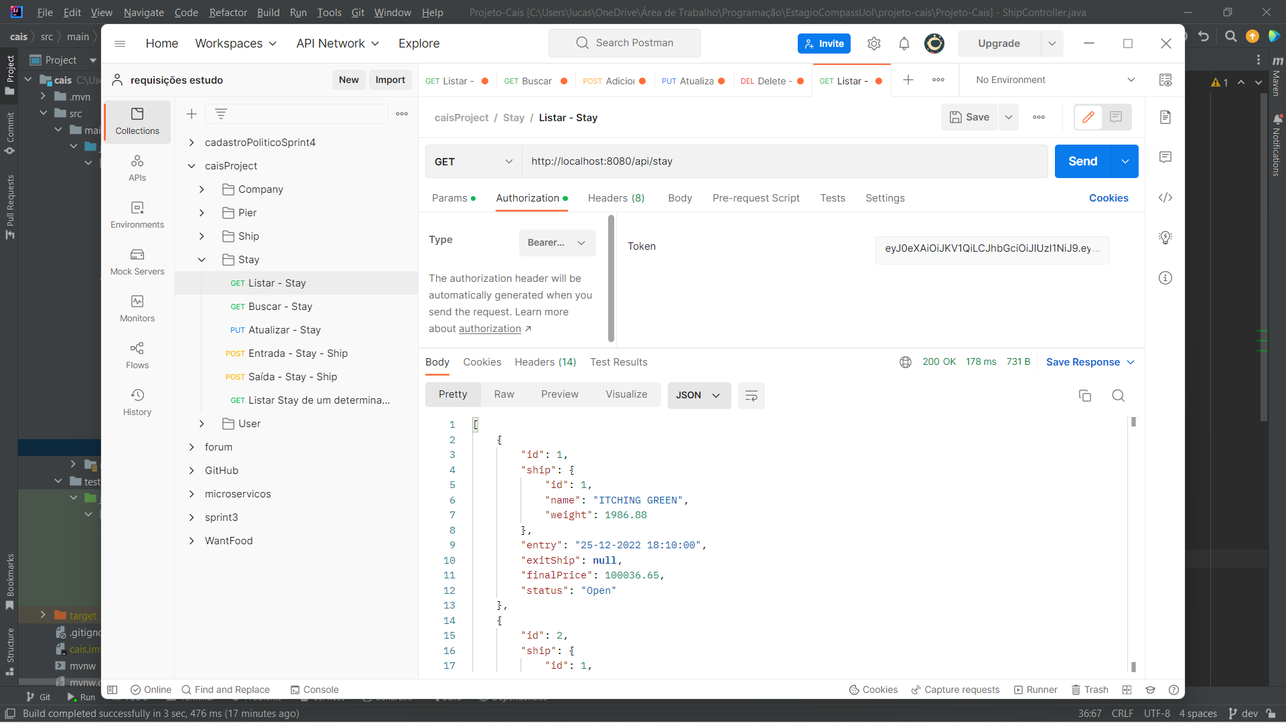Open the Collections sidebar panel

tap(137, 122)
